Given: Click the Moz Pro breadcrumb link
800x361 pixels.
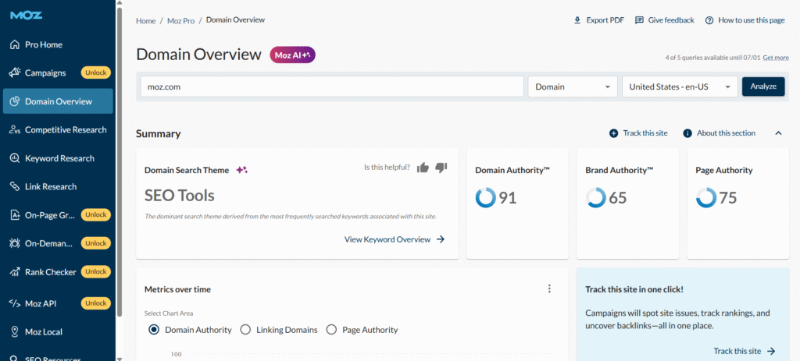Looking at the screenshot, I should coord(181,21).
